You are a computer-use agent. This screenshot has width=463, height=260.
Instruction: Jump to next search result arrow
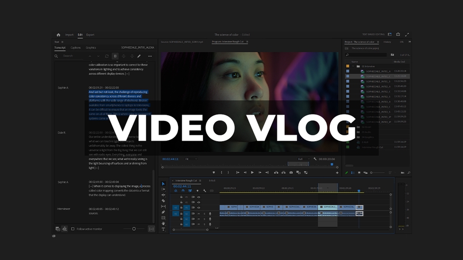click(x=98, y=56)
